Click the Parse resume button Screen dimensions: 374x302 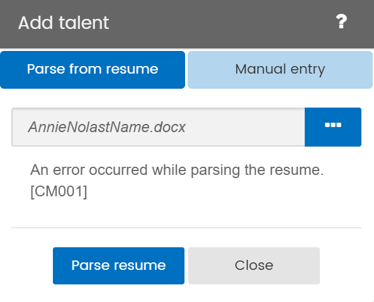(x=118, y=266)
